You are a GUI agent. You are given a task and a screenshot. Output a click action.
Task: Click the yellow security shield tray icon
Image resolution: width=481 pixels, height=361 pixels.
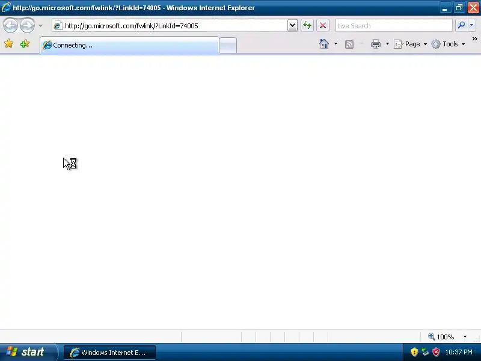[x=414, y=352]
